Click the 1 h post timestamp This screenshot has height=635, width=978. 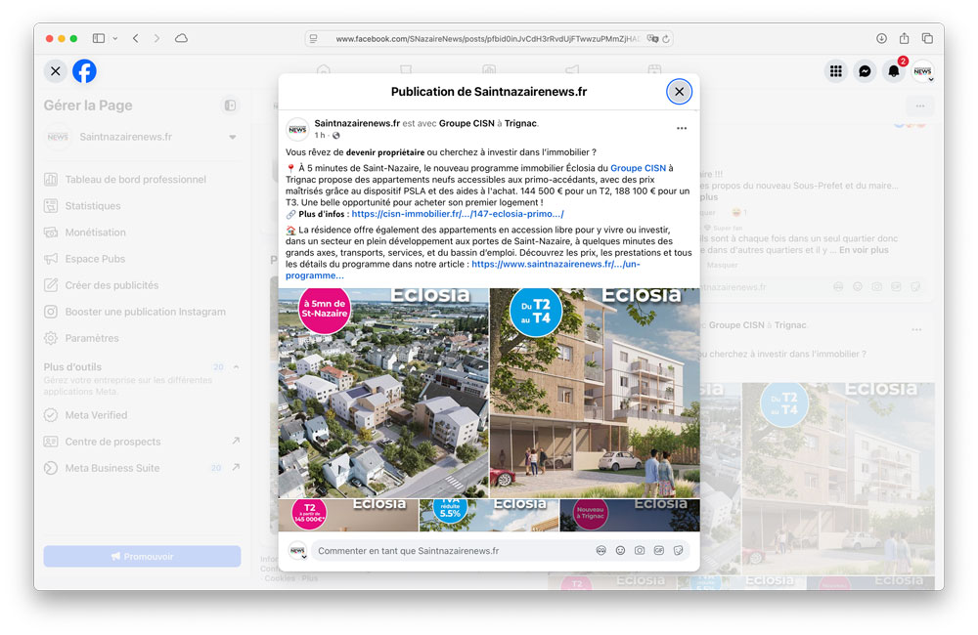point(320,135)
